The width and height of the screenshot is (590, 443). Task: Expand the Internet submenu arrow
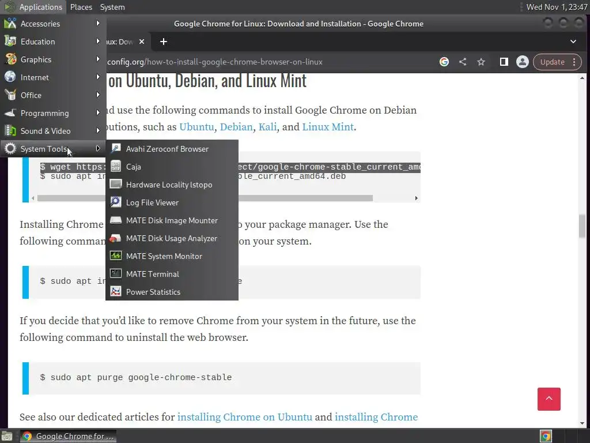(98, 77)
